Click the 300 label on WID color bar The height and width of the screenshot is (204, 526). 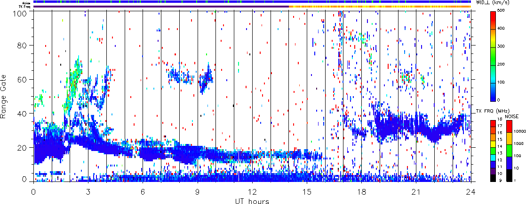502,46
